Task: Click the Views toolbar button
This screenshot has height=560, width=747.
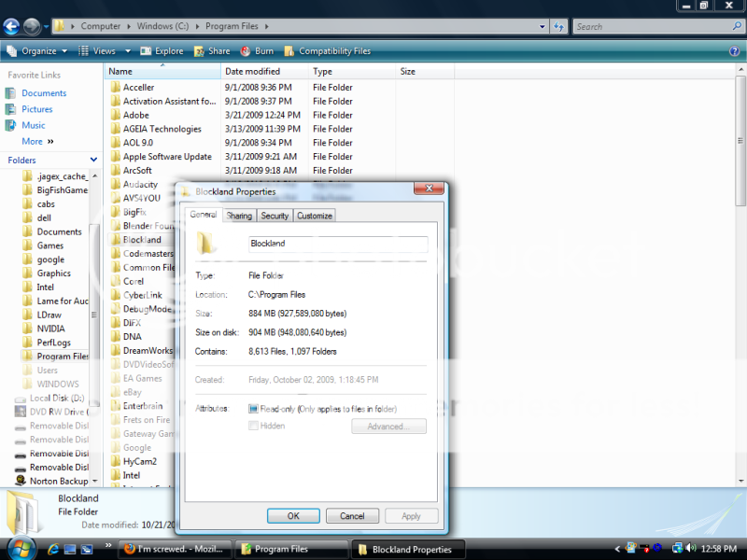Action: pyautogui.click(x=97, y=51)
